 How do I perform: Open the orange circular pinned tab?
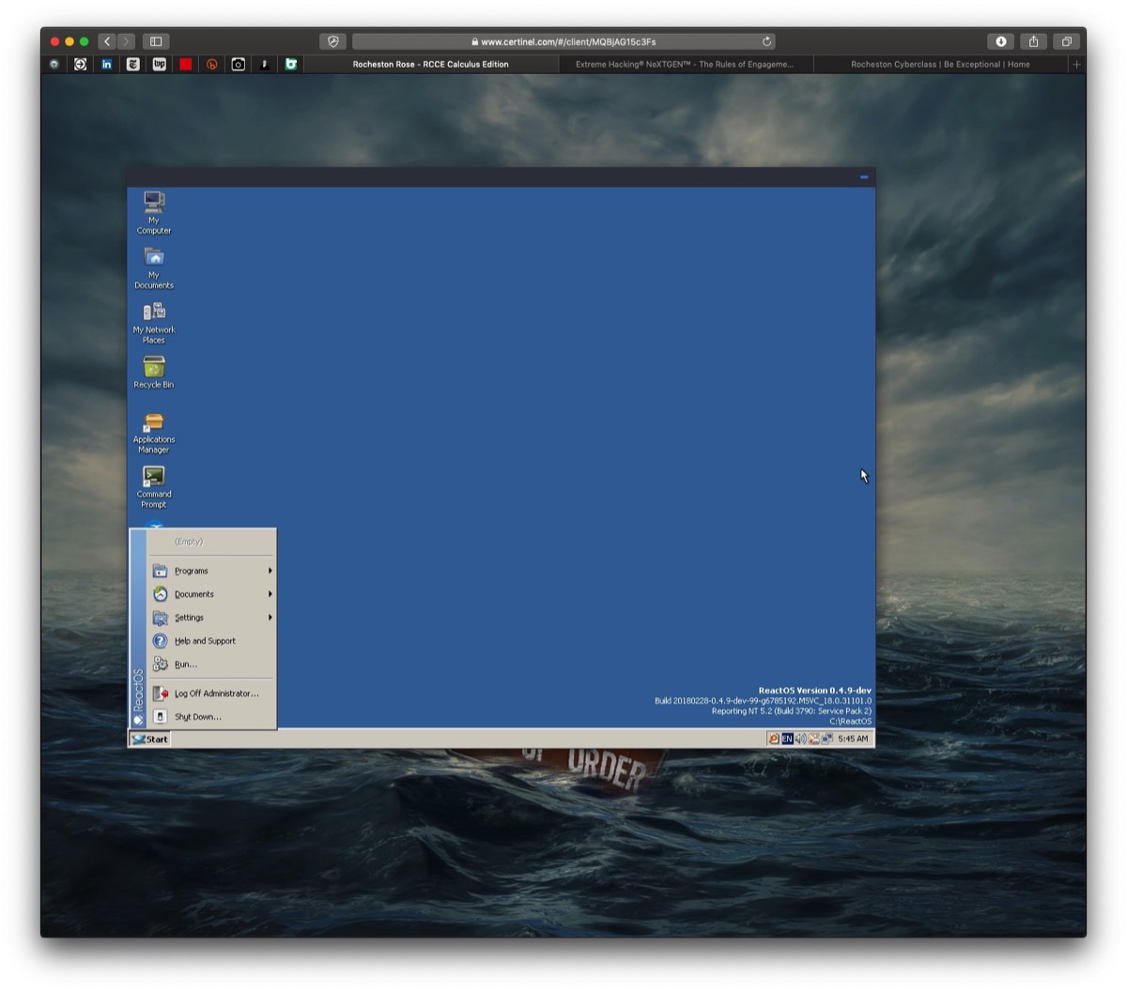pos(211,65)
